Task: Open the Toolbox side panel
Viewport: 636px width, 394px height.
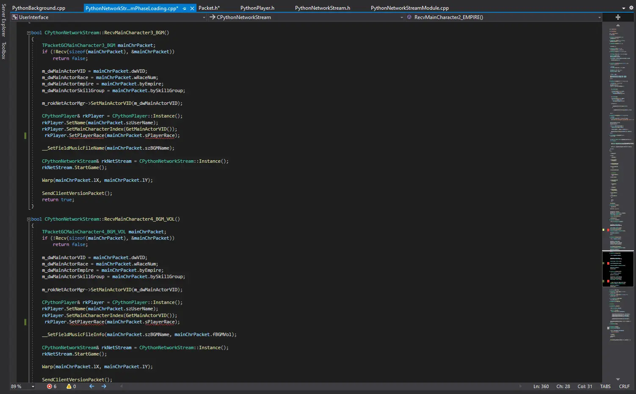Action: (4, 50)
